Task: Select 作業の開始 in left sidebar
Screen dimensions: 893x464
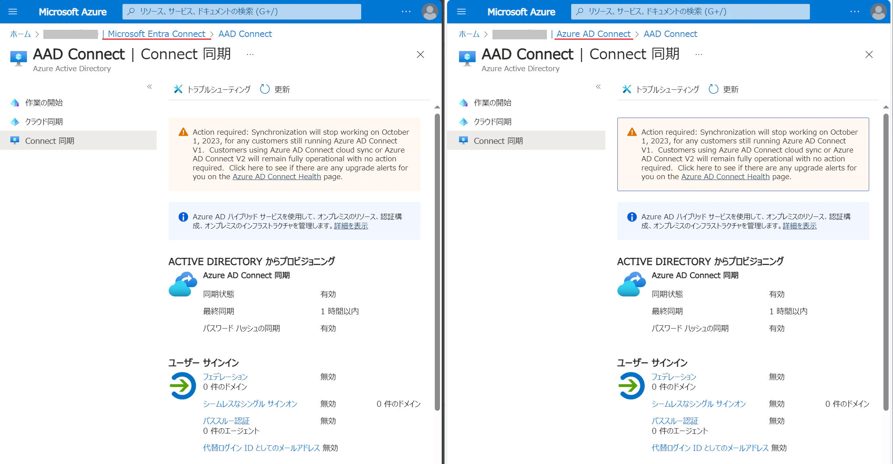Action: coord(44,102)
